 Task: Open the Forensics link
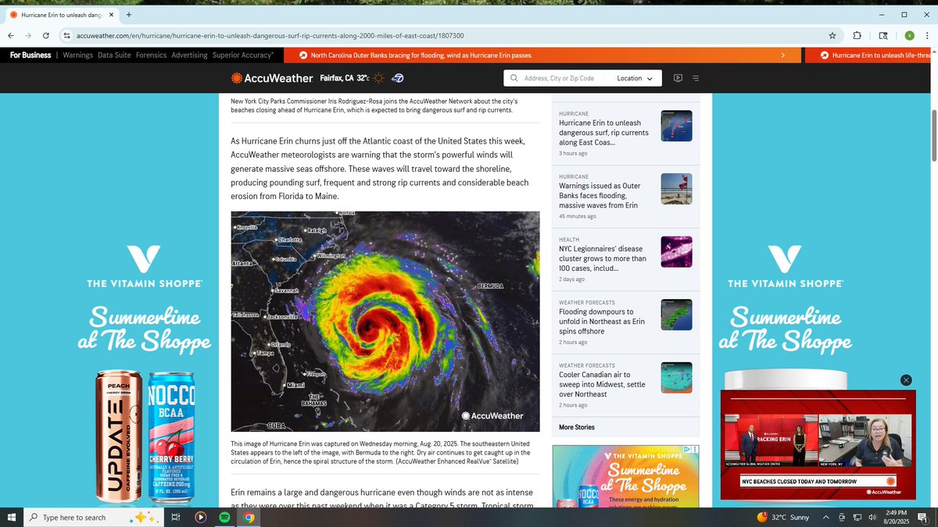pos(151,55)
